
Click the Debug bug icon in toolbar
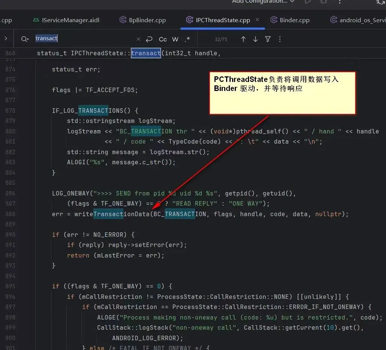(x=324, y=2)
